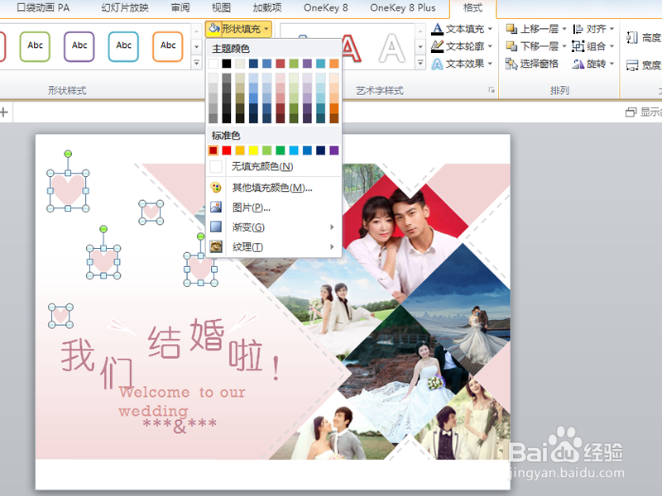Open 纹理 texture submenu
662x496 pixels.
pyautogui.click(x=273, y=247)
